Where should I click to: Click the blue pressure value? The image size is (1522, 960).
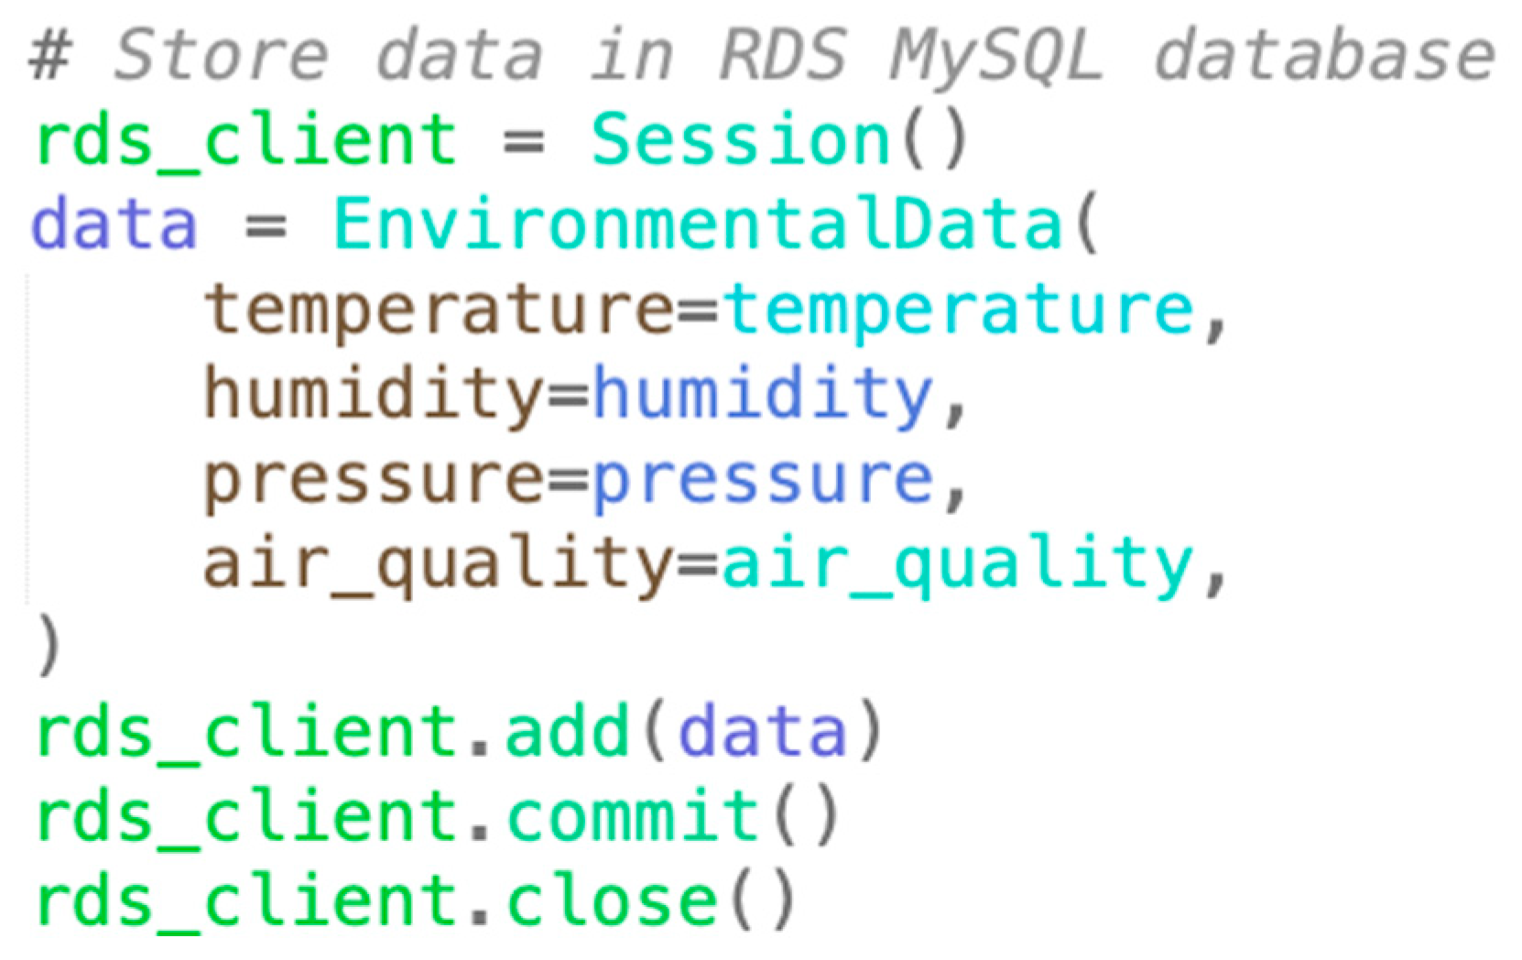(x=764, y=479)
